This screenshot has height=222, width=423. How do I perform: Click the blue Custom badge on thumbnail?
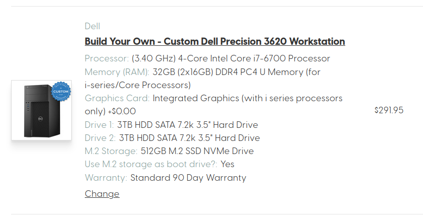61,91
